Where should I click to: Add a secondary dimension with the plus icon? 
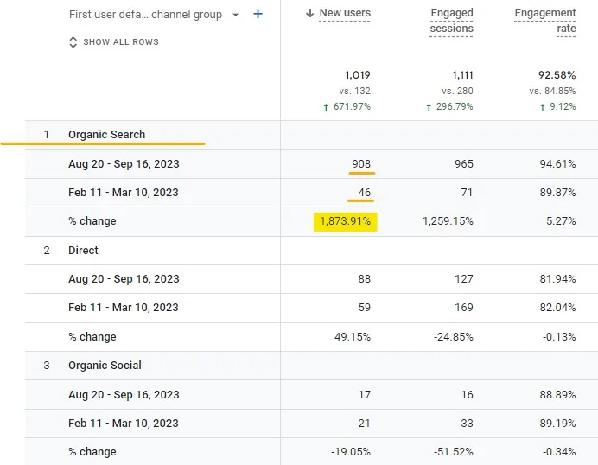coord(258,14)
